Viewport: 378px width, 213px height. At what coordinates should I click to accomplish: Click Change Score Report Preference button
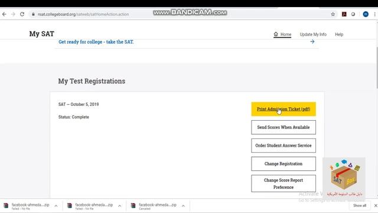point(283,183)
